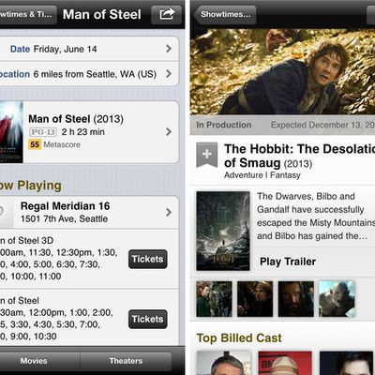
Task: Buy Tickets for standard Man of Steel showing
Action: coord(148,319)
